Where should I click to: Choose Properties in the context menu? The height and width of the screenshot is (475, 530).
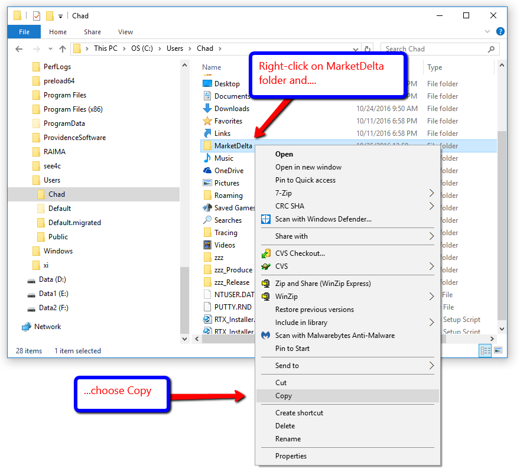[347, 456]
